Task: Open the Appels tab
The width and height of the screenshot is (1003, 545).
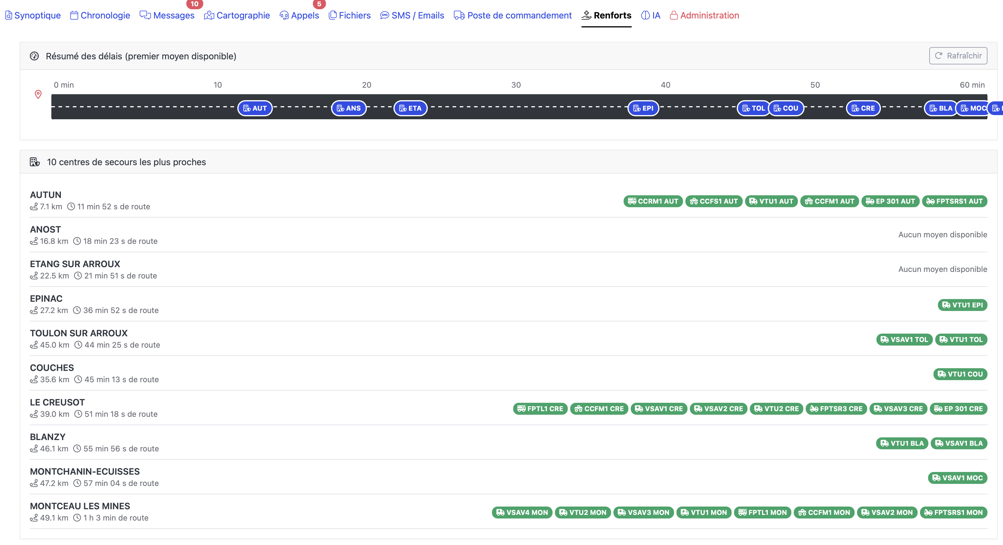Action: 299,16
